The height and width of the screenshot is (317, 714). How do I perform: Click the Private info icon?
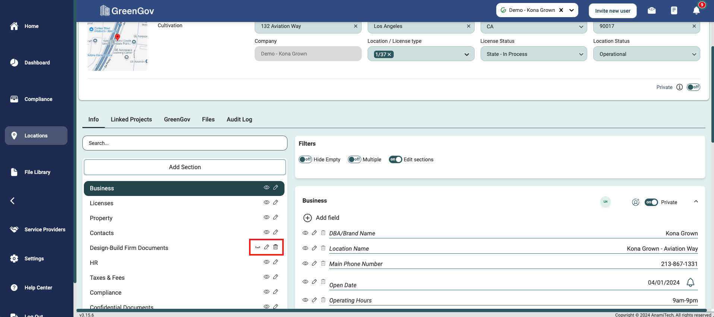point(679,87)
